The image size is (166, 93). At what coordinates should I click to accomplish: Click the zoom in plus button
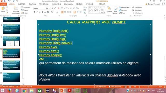(x=157, y=87)
